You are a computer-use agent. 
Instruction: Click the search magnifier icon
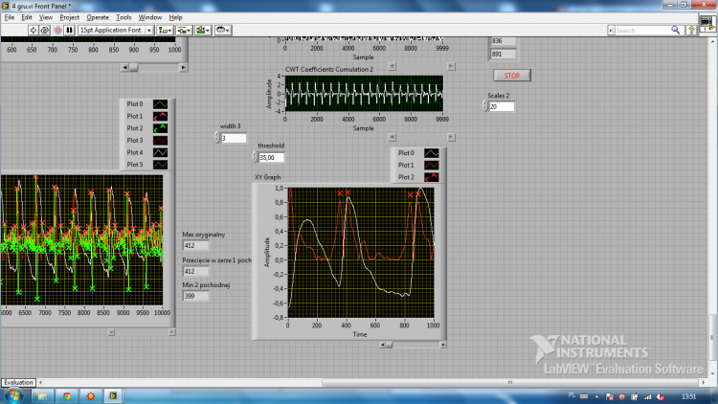pyautogui.click(x=676, y=31)
